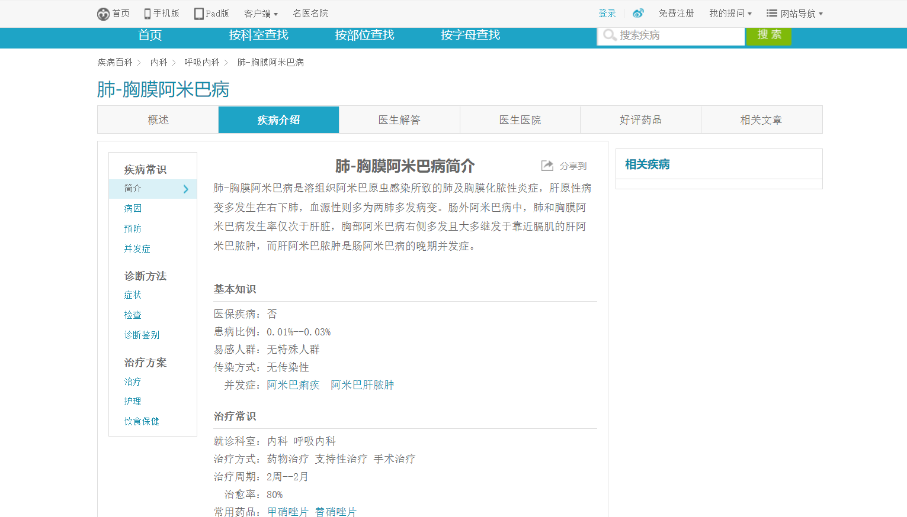
Task: Click the 疾病常识 sidebar heading
Action: click(x=145, y=170)
